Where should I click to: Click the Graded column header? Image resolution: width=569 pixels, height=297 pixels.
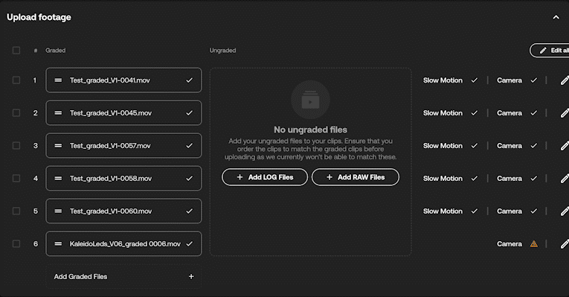(x=56, y=50)
